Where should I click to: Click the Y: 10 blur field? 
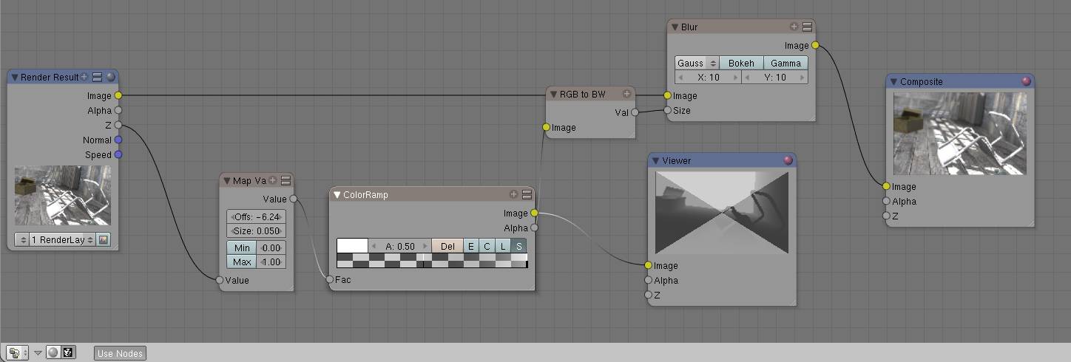point(775,77)
